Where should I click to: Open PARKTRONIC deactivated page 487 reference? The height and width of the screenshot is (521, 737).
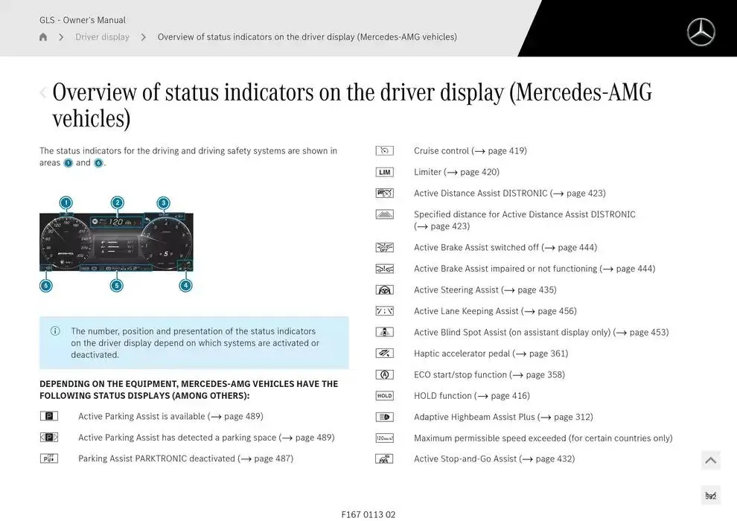266,458
